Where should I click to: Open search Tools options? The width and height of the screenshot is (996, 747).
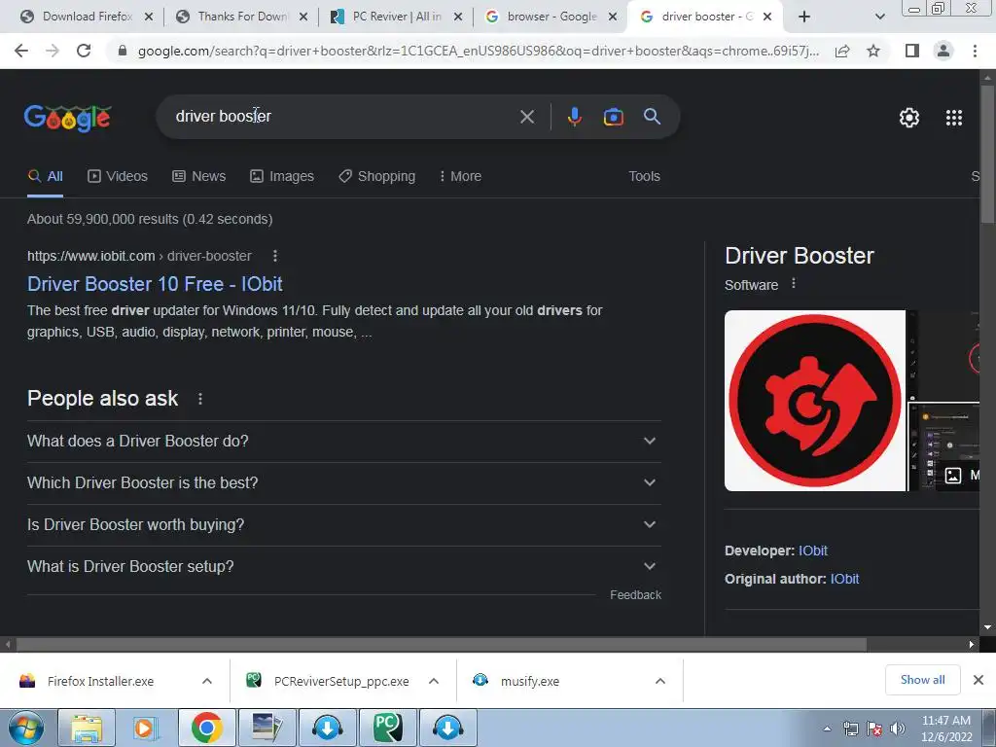tap(644, 176)
